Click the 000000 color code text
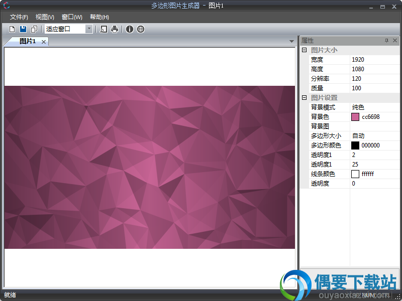The width and height of the screenshot is (402, 301). (x=370, y=145)
